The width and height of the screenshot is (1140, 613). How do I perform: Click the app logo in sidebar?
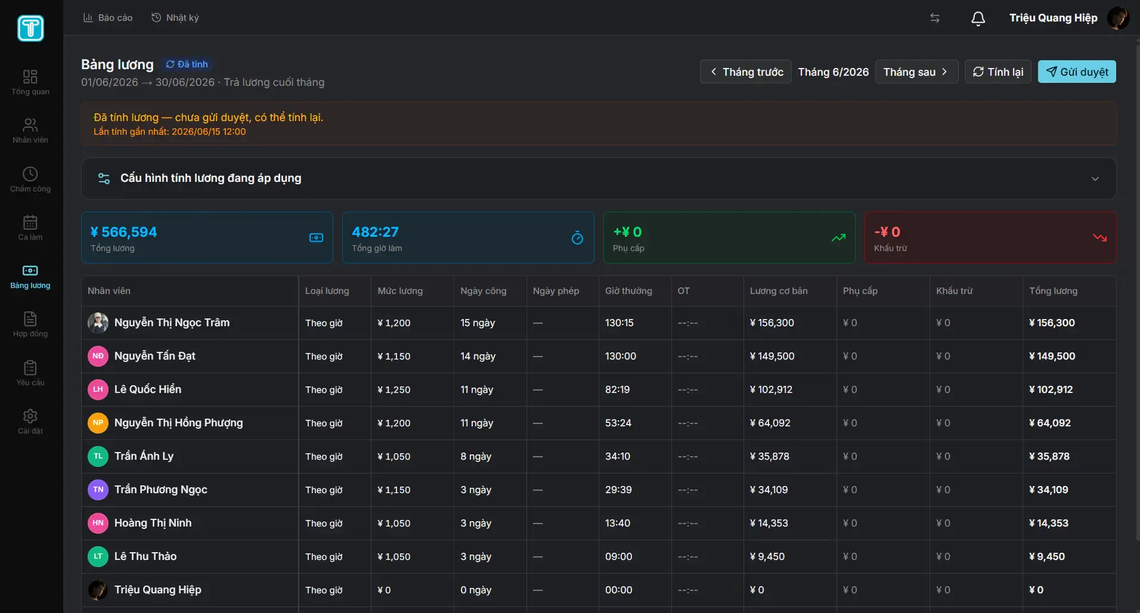click(x=30, y=28)
